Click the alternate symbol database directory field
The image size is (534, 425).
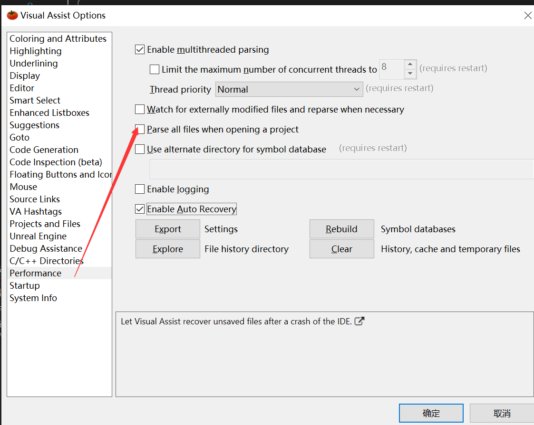(x=341, y=169)
